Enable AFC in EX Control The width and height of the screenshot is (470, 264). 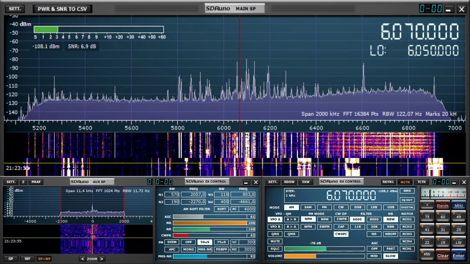tap(172, 249)
